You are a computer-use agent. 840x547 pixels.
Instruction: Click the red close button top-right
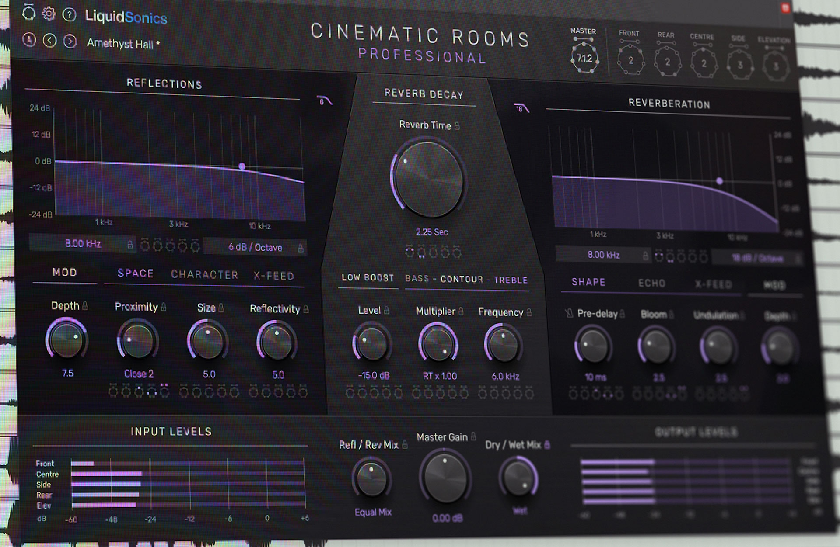pyautogui.click(x=785, y=8)
